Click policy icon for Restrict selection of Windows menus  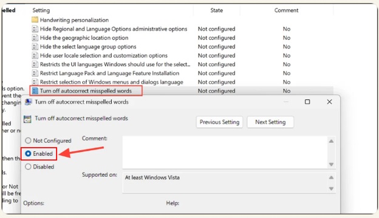35,82
